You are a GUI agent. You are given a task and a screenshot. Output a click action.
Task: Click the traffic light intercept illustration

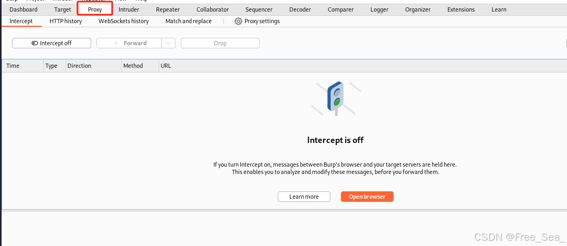pyautogui.click(x=336, y=99)
